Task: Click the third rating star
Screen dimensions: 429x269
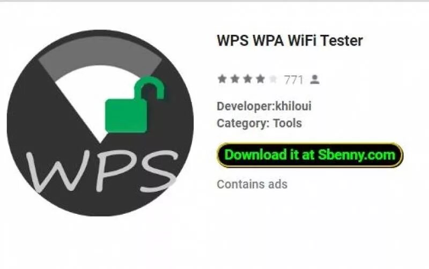Action: click(248, 79)
